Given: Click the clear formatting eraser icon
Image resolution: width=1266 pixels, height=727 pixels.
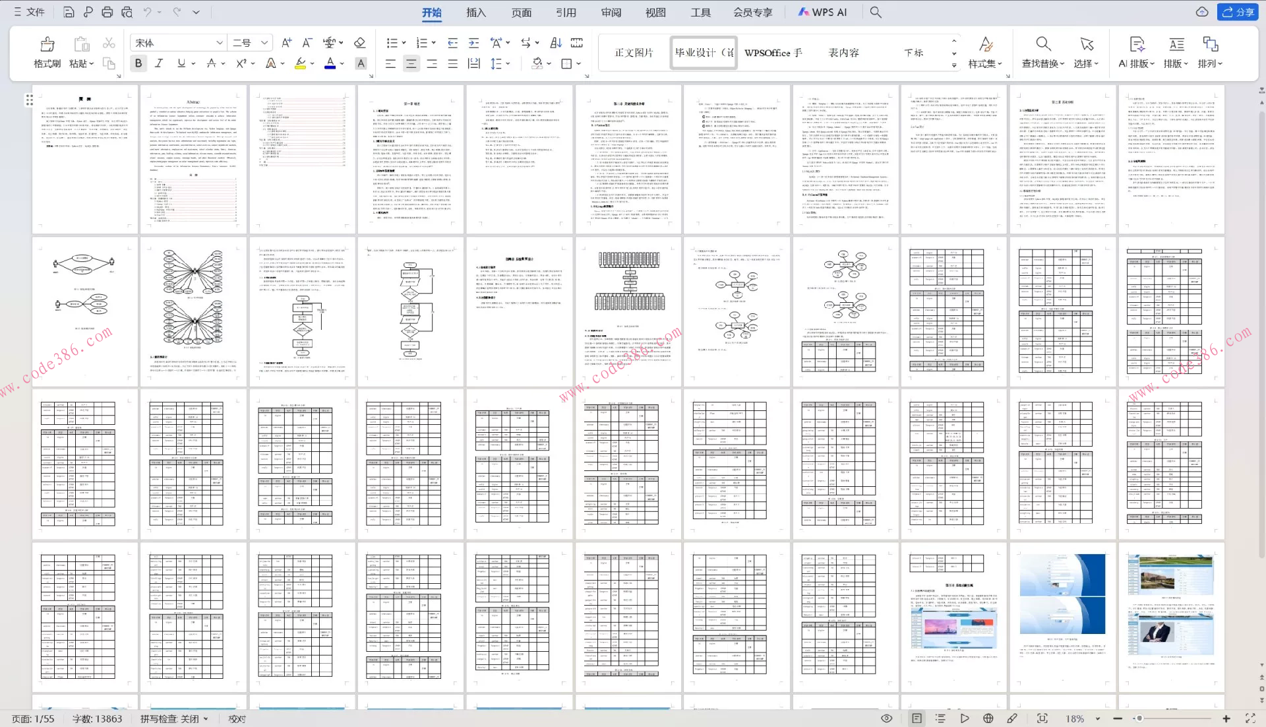Looking at the screenshot, I should click(x=359, y=43).
